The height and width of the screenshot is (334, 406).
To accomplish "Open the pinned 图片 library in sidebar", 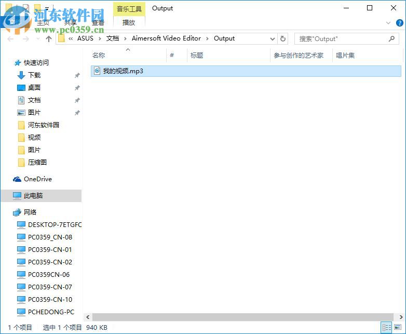I will [34, 112].
